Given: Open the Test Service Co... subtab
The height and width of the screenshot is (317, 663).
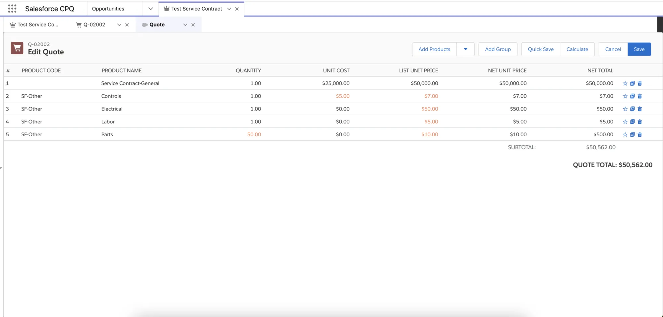Looking at the screenshot, I should tap(34, 25).
